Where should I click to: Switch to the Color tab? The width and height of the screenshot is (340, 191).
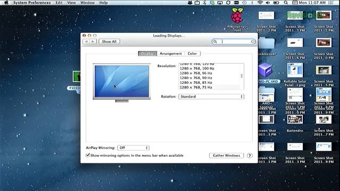pyautogui.click(x=192, y=54)
